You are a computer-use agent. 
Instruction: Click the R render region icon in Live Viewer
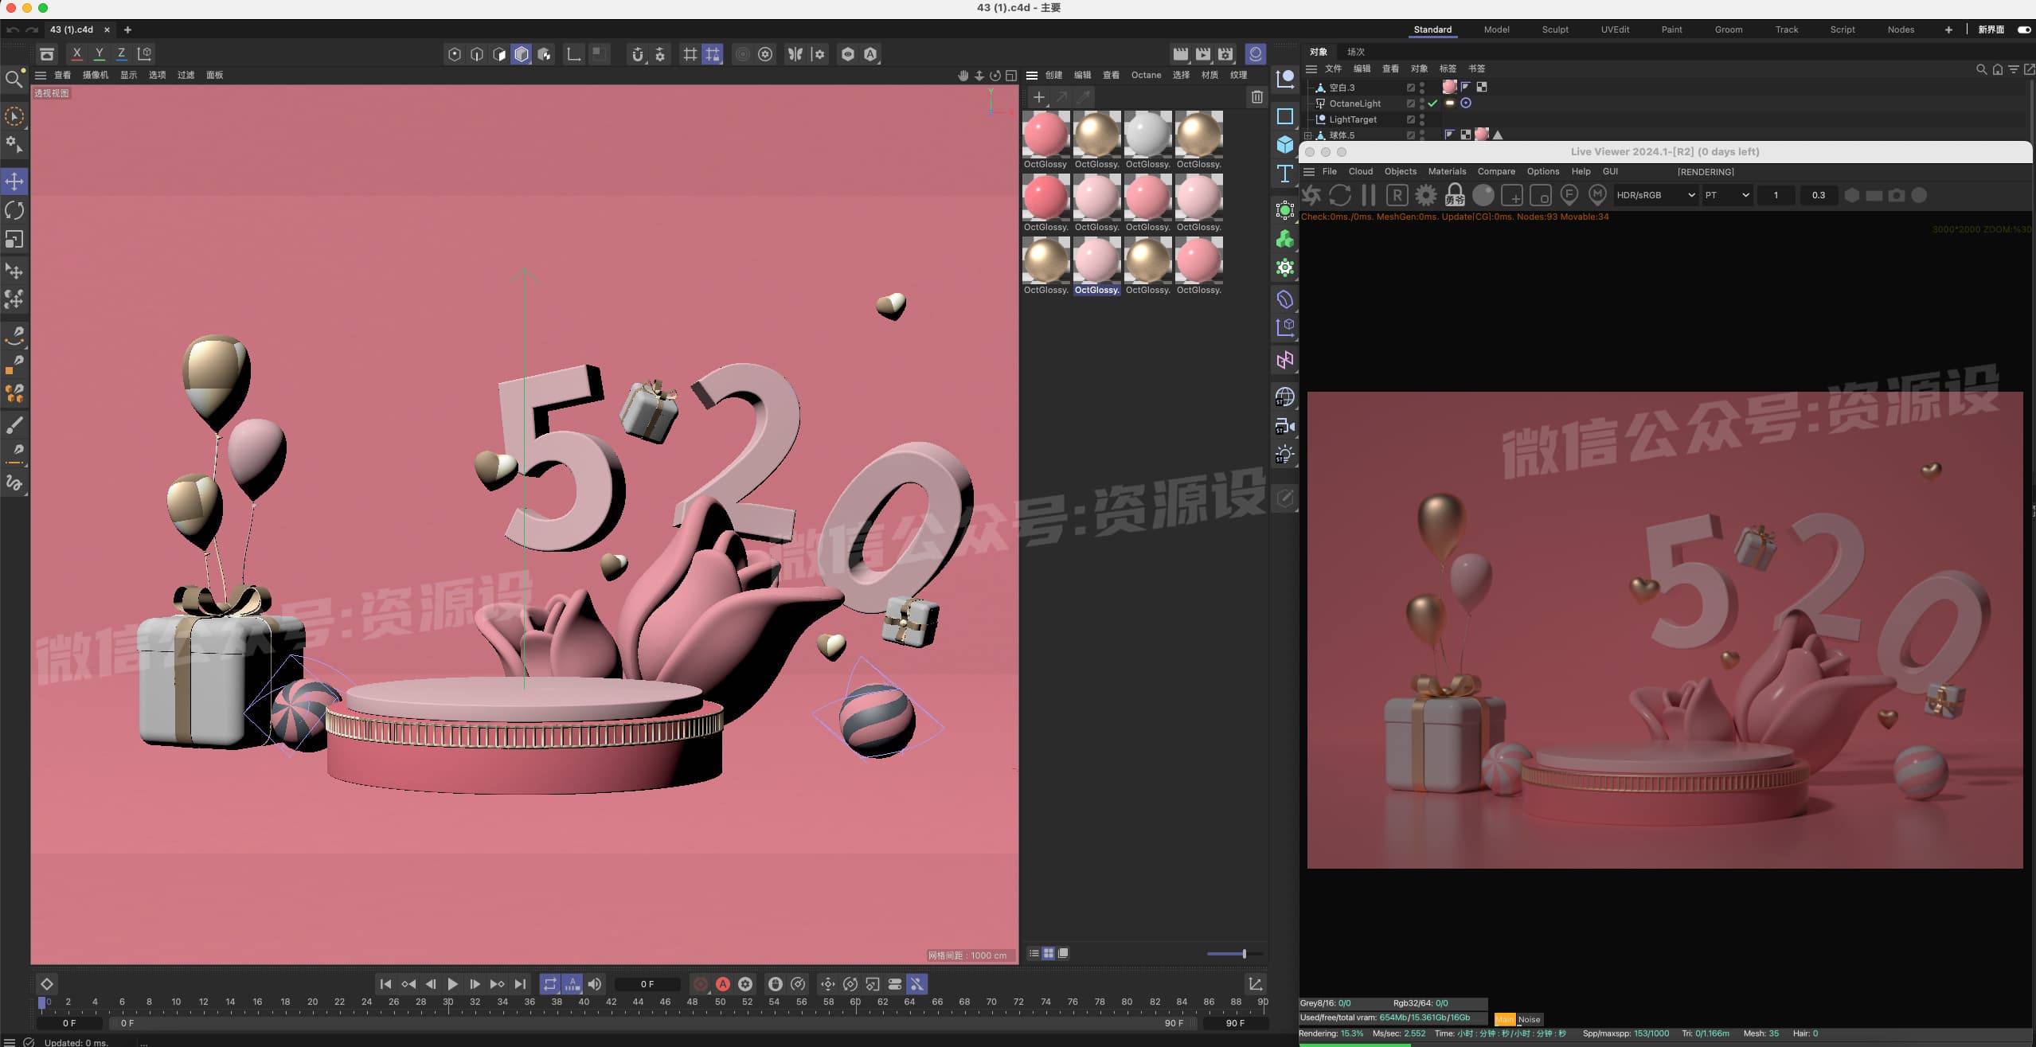click(1397, 195)
